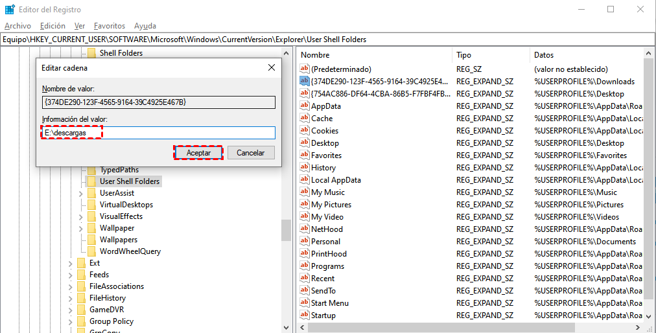656x333 pixels.
Task: Click the values pane scroll right arrow
Action: click(x=638, y=328)
